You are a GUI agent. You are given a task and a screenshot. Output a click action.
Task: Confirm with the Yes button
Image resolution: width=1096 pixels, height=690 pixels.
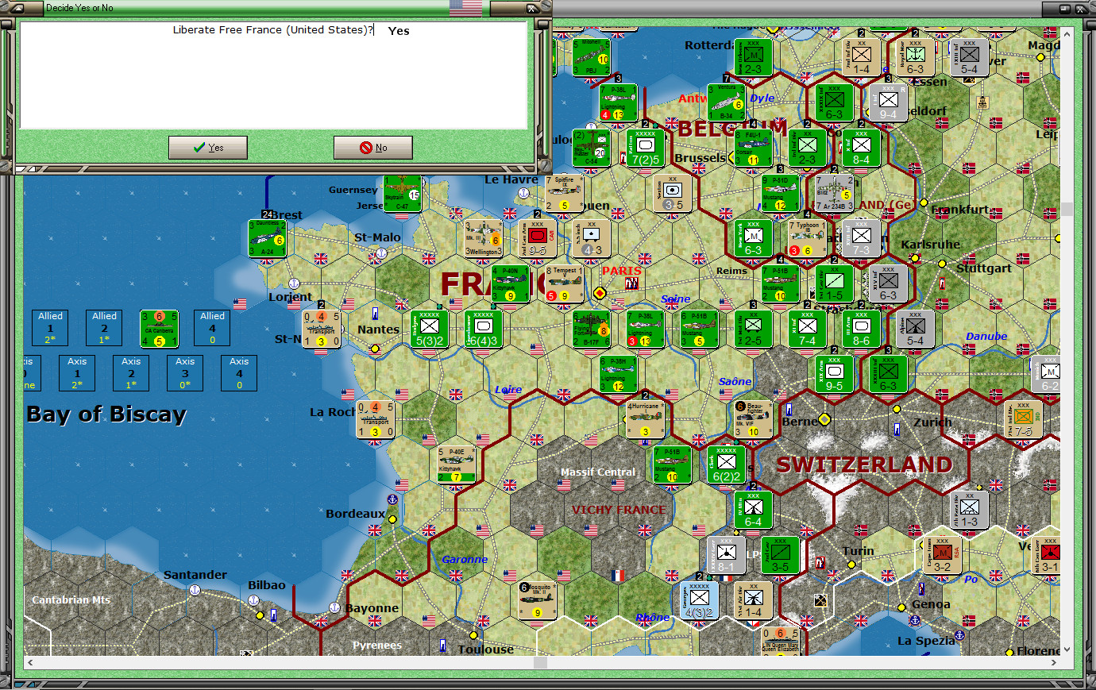[x=207, y=148]
